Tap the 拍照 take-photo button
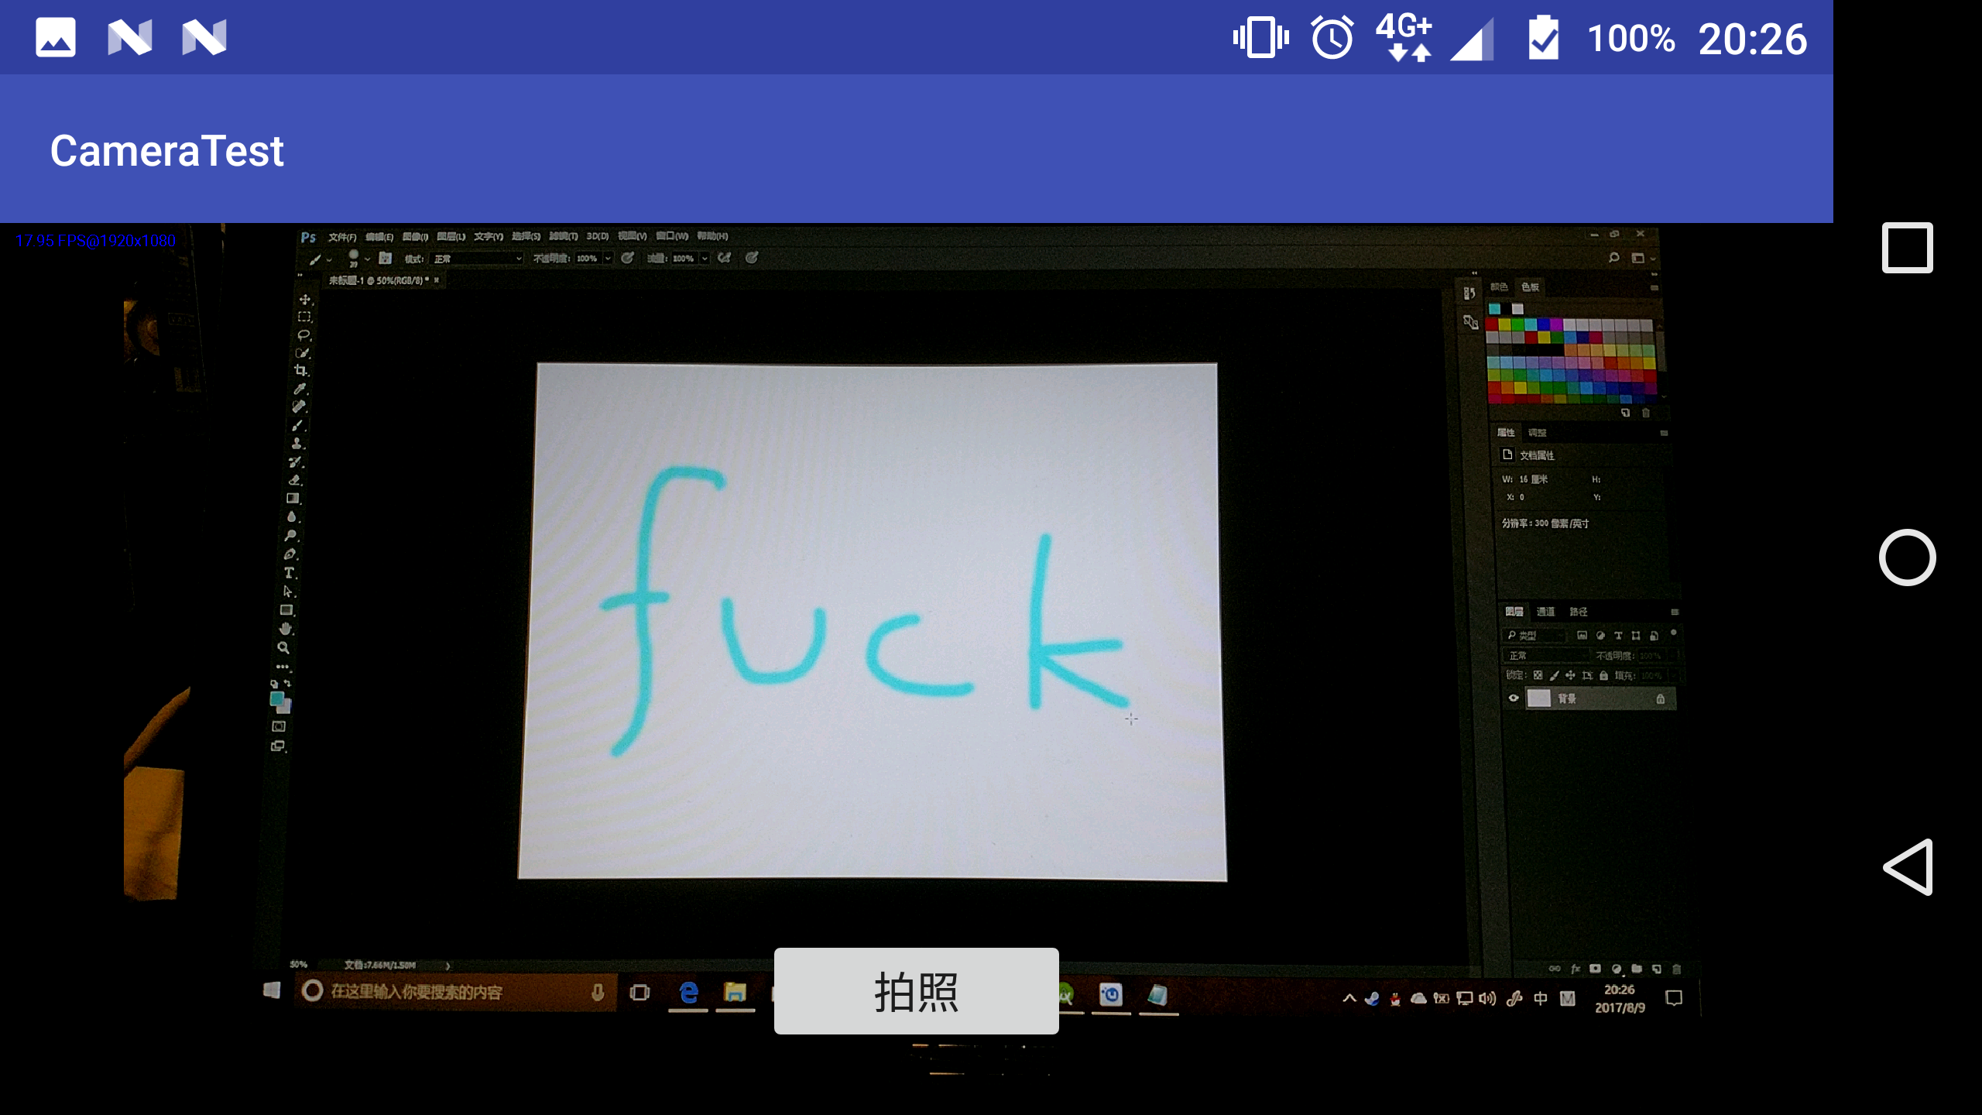Screen dimensions: 1982x1115 (x=916, y=991)
